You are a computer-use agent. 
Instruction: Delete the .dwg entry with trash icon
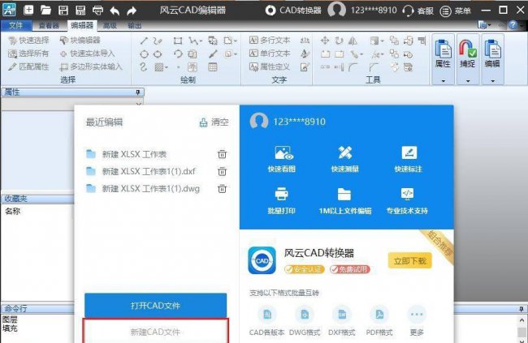222,188
